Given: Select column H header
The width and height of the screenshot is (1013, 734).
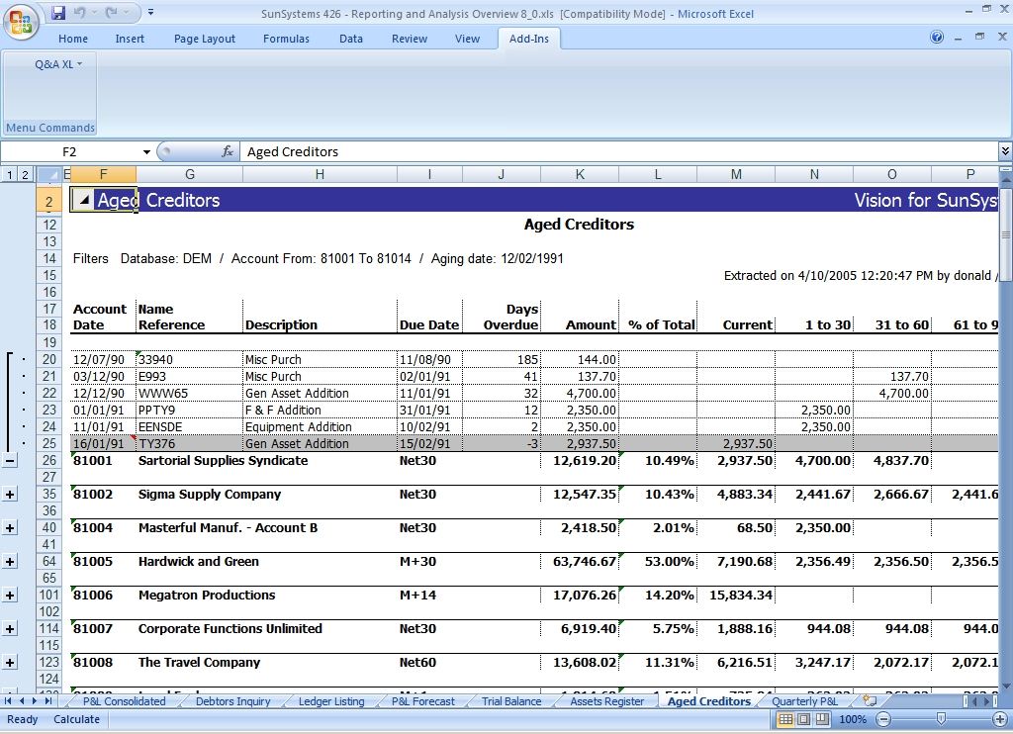Looking at the screenshot, I should point(320,174).
